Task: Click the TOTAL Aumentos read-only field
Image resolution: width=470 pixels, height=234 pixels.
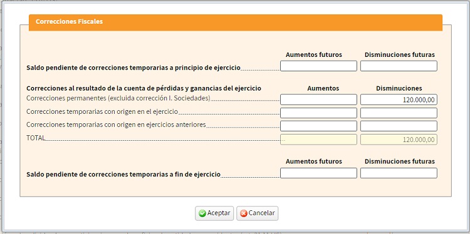Action: [x=318, y=140]
